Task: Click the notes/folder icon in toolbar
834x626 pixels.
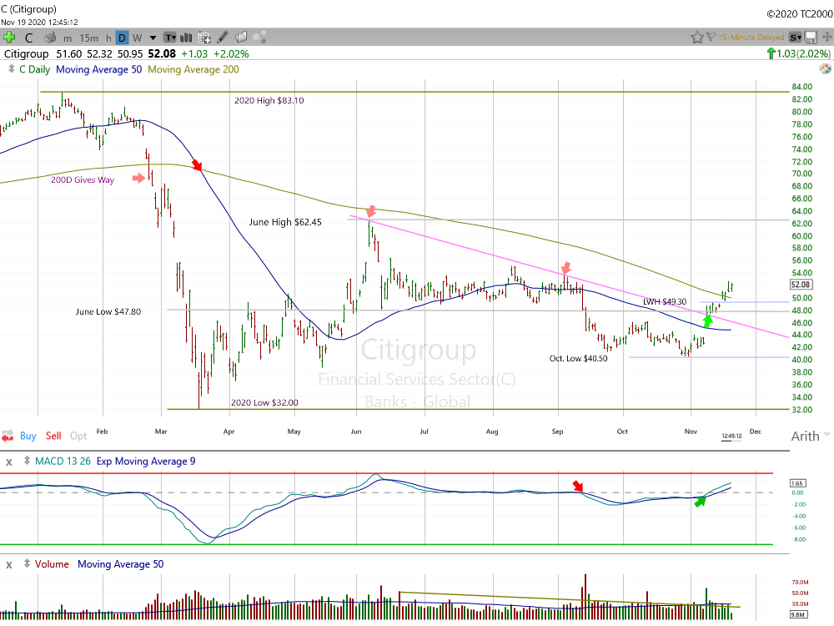Action: point(241,37)
